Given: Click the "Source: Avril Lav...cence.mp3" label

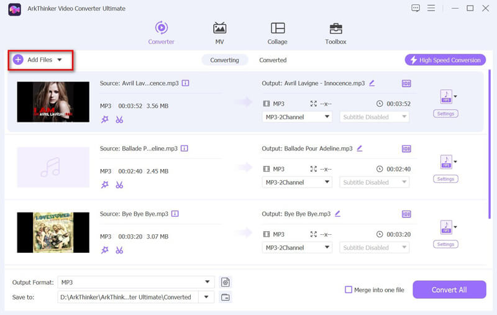Looking at the screenshot, I should pos(139,83).
